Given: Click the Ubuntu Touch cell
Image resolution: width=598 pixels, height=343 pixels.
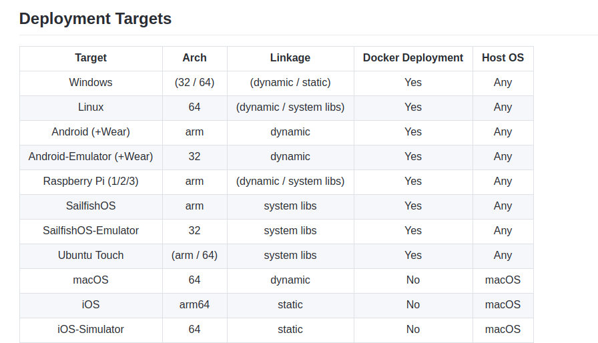Looking at the screenshot, I should (x=91, y=256).
